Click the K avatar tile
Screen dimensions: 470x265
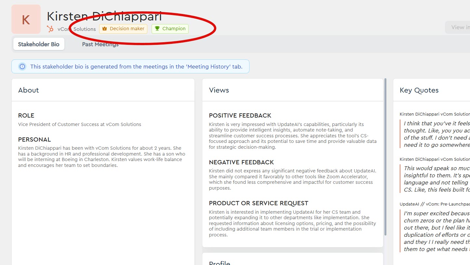[x=26, y=19]
